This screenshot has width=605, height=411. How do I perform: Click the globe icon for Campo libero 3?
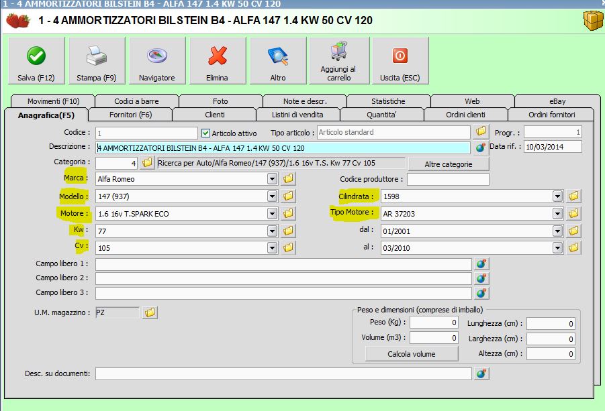tap(481, 293)
